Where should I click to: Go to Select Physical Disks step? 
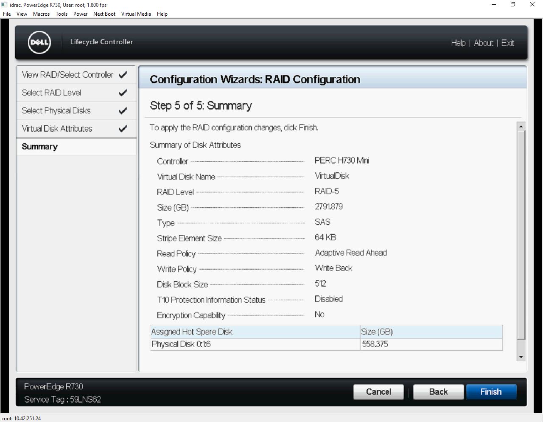[x=76, y=110]
